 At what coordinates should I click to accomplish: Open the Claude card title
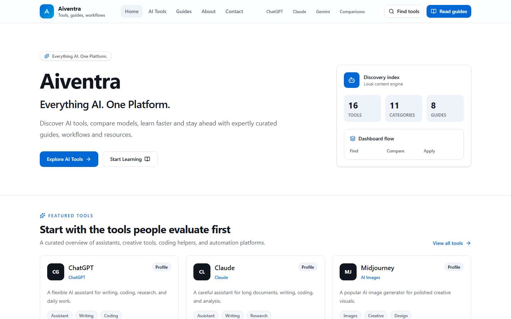[225, 268]
